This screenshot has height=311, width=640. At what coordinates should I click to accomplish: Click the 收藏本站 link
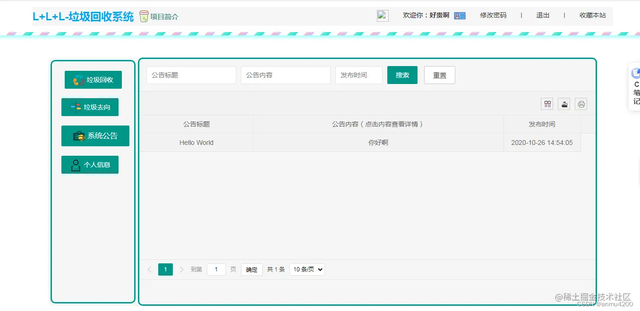[593, 15]
